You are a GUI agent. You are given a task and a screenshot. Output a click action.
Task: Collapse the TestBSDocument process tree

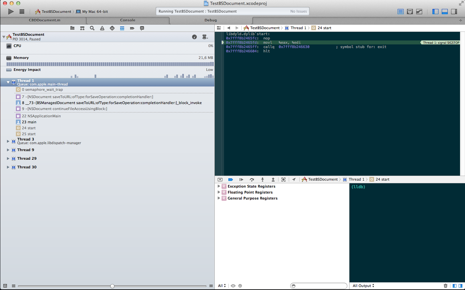[4, 37]
